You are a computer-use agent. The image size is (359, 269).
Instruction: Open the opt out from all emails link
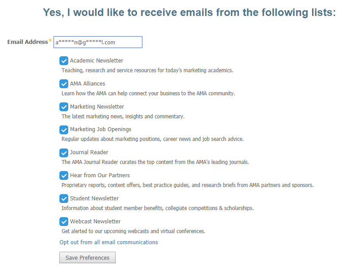[108, 242]
